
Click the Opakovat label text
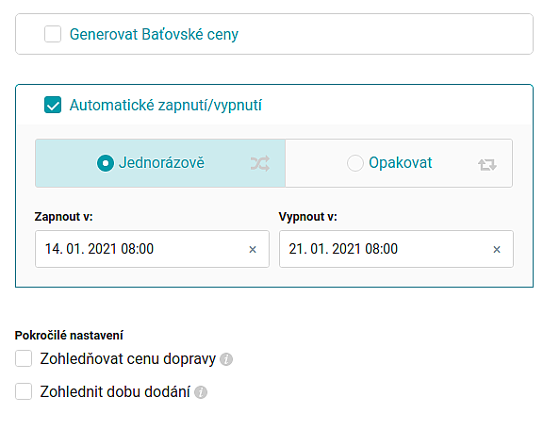401,162
